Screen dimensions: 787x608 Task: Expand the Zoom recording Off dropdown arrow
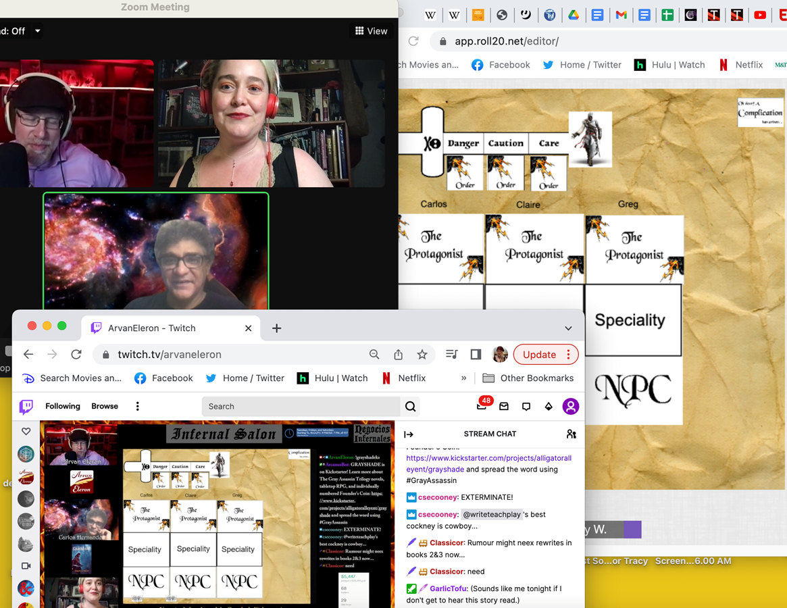38,31
